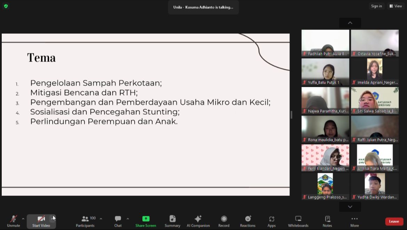
Task: Click the Sign in button
Action: 376,6
